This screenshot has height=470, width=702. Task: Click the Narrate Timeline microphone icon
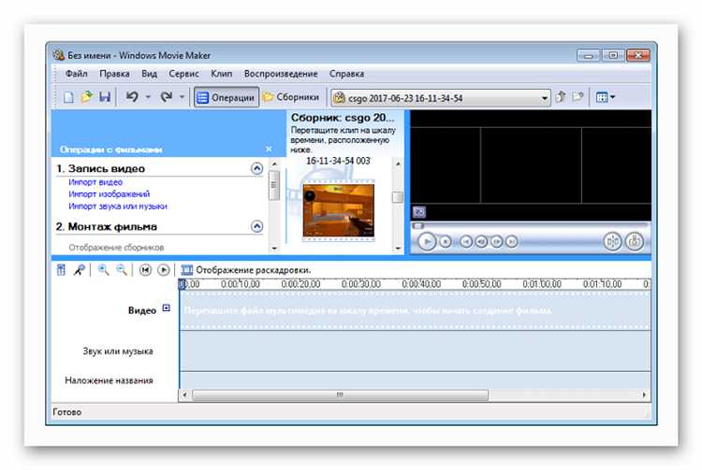80,270
